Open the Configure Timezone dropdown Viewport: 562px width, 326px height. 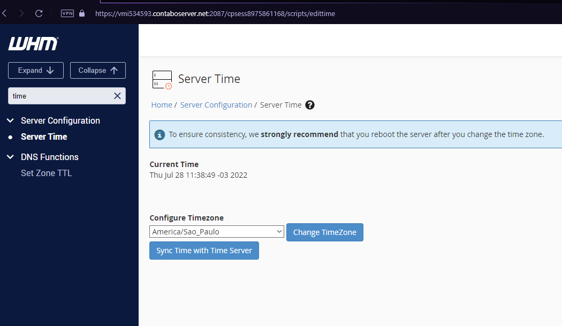(x=217, y=232)
